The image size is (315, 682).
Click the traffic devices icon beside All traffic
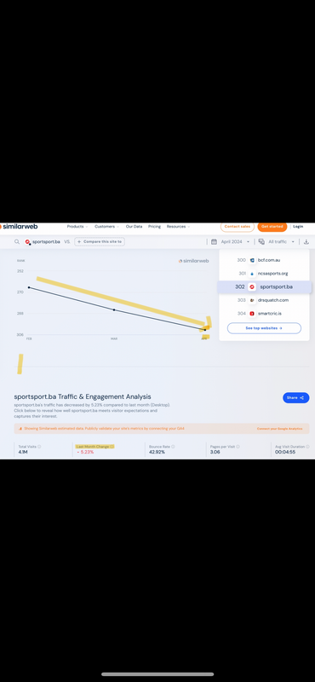click(261, 241)
